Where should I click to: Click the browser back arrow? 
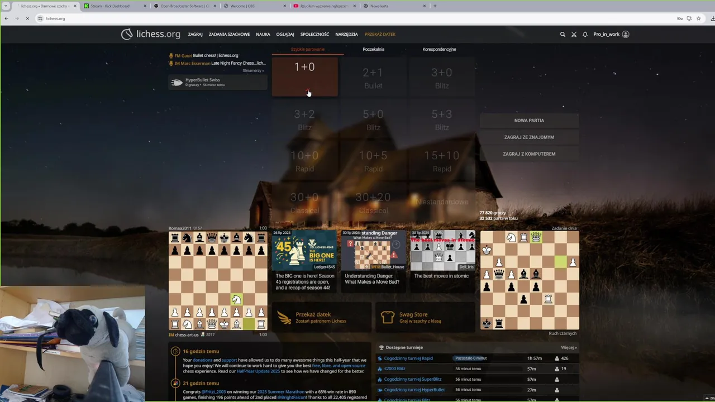pyautogui.click(x=6, y=18)
